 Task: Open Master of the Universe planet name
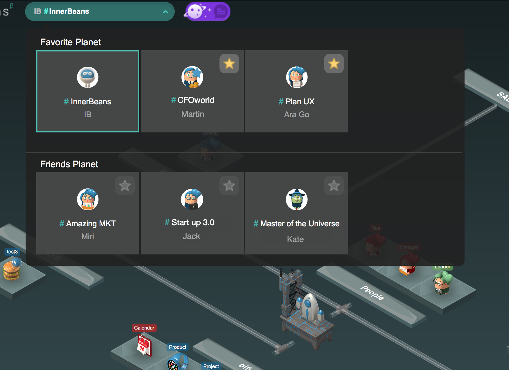pos(297,224)
